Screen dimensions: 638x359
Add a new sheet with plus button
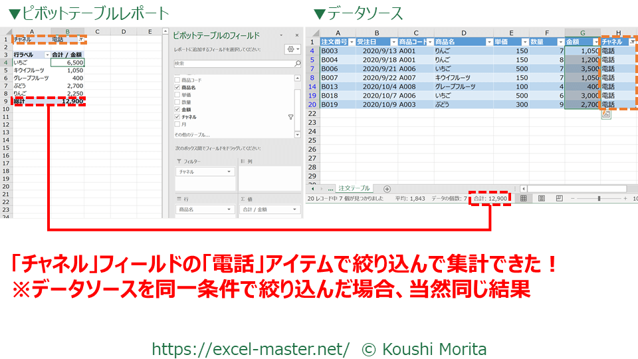pos(387,189)
